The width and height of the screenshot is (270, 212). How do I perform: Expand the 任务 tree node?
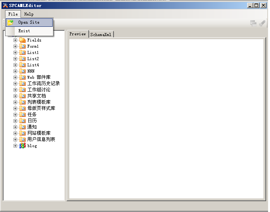click(x=15, y=115)
